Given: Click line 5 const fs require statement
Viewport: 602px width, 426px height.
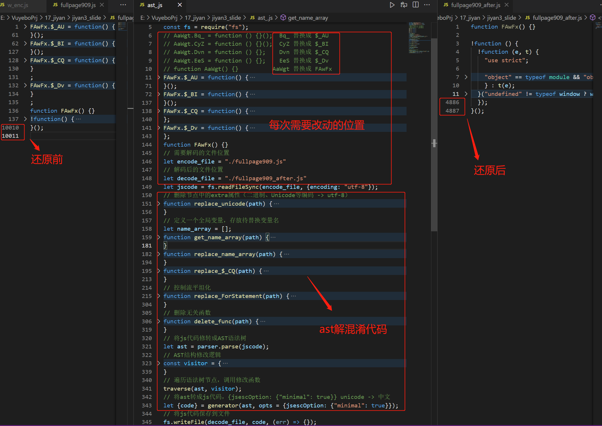Looking at the screenshot, I should tap(206, 27).
